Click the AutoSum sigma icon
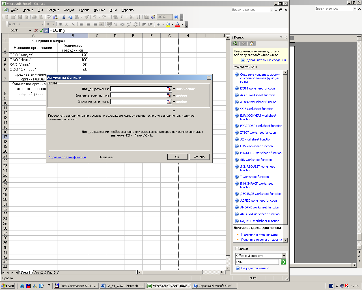362x290 pixels. tap(122, 17)
